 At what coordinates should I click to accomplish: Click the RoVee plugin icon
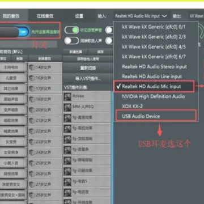tap(67, 97)
